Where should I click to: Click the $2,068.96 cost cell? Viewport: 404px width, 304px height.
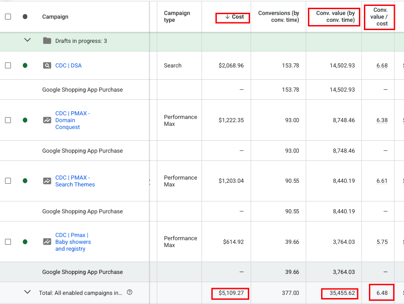tap(231, 66)
